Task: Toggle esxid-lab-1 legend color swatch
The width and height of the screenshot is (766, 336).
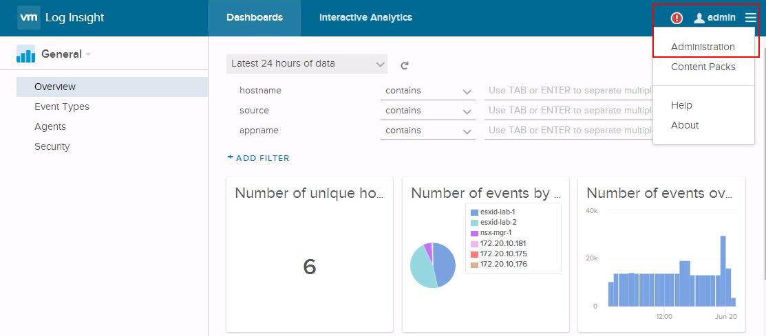Action: [474, 212]
